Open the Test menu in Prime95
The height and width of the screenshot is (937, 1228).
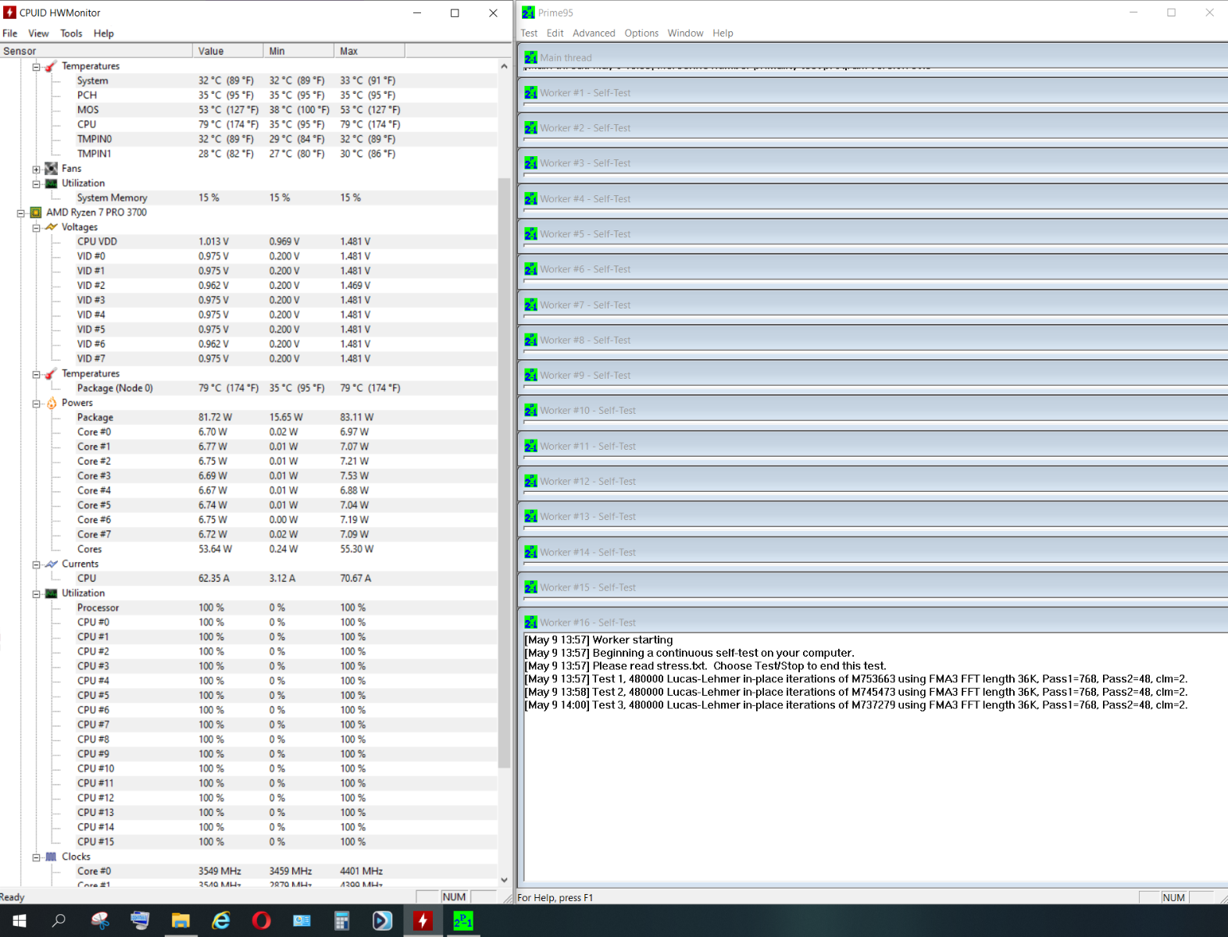point(529,33)
